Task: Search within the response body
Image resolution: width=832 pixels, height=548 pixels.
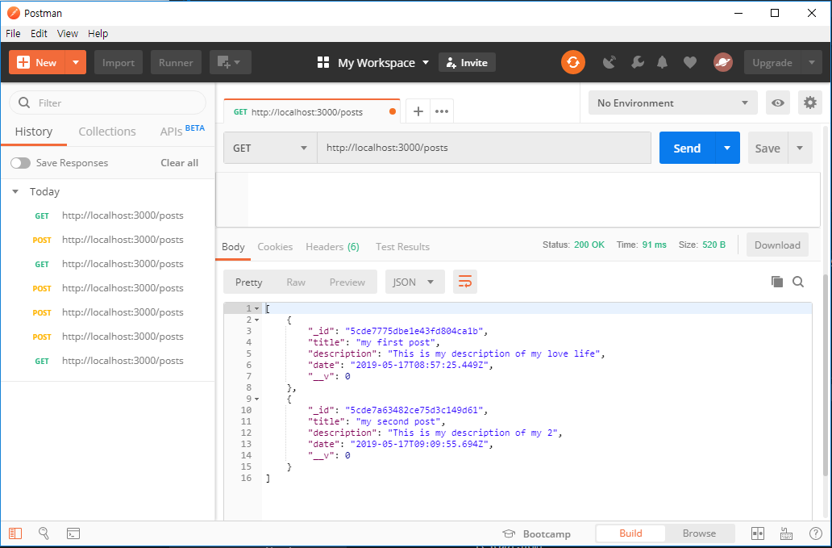Action: (x=798, y=282)
